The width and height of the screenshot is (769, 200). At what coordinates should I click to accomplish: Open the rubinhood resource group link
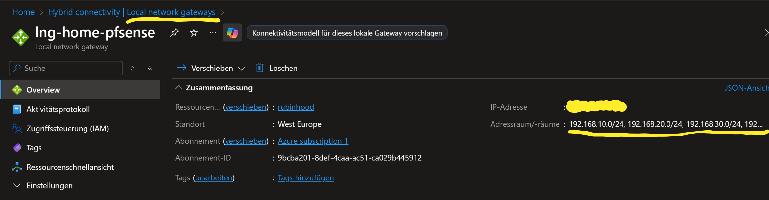tap(296, 107)
